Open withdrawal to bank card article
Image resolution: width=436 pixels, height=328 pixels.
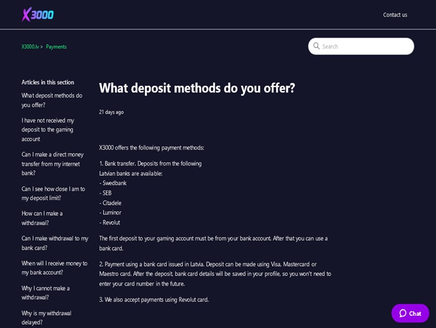click(x=55, y=243)
